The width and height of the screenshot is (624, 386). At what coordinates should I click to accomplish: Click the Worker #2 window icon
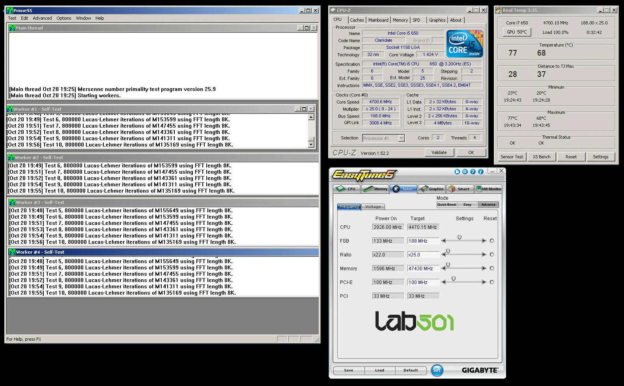(x=11, y=158)
